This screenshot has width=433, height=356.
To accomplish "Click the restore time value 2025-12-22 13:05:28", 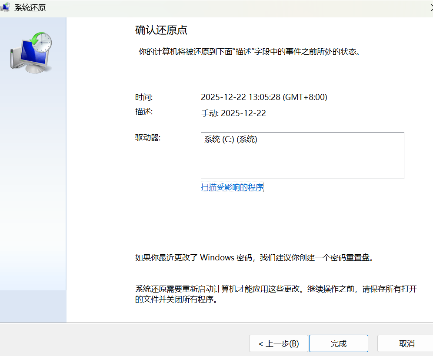I will tap(263, 97).
